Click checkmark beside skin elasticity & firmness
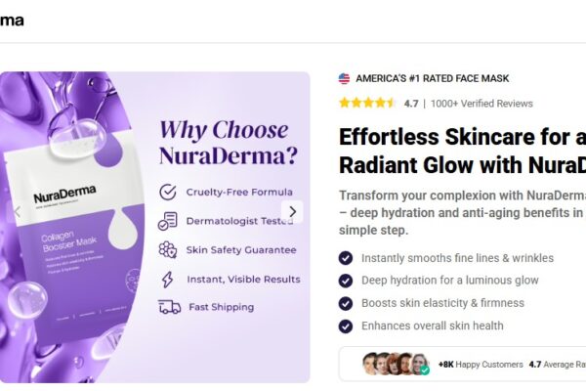The height and width of the screenshot is (391, 586). 346,303
